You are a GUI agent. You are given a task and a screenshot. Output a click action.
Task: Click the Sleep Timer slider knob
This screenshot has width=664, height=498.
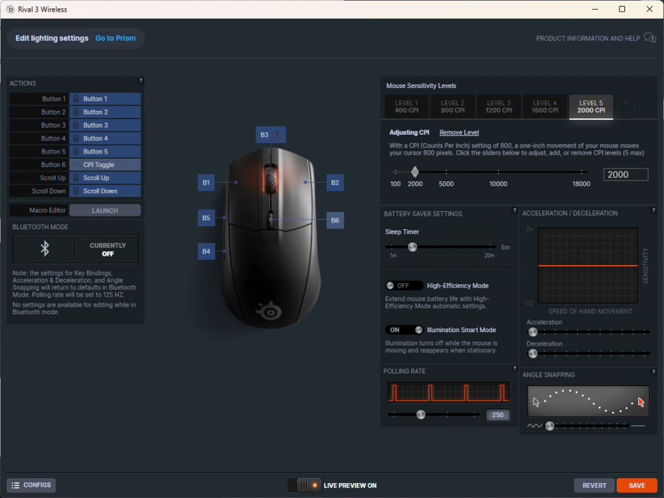pos(412,247)
